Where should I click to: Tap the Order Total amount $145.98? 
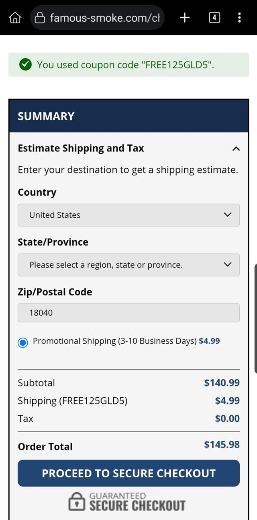[222, 445]
